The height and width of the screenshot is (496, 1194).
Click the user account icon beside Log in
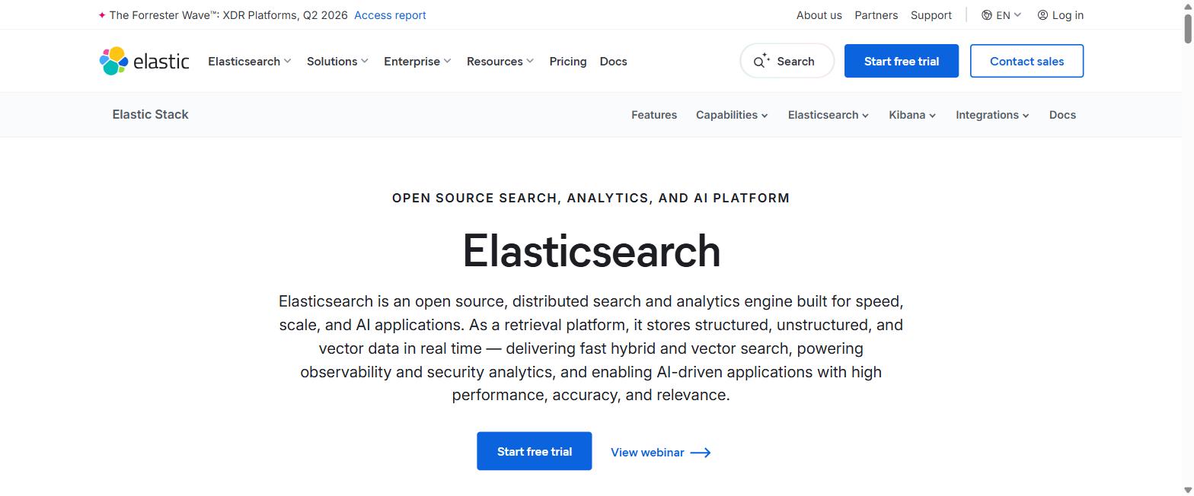(1042, 15)
